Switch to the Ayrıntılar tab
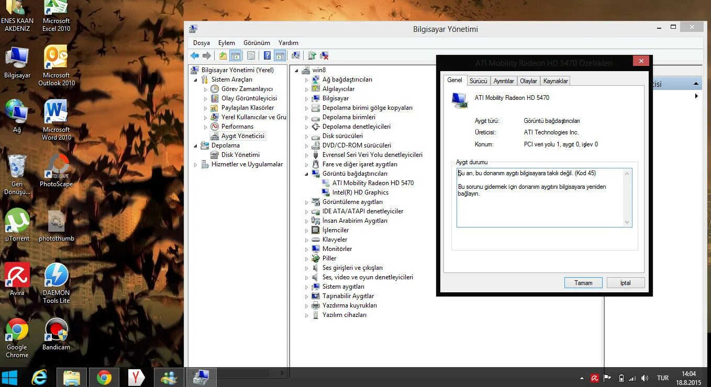 coord(504,81)
